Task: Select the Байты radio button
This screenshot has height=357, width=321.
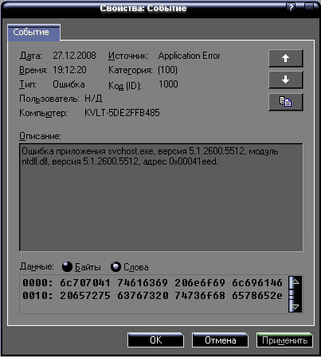Action: 67,266
